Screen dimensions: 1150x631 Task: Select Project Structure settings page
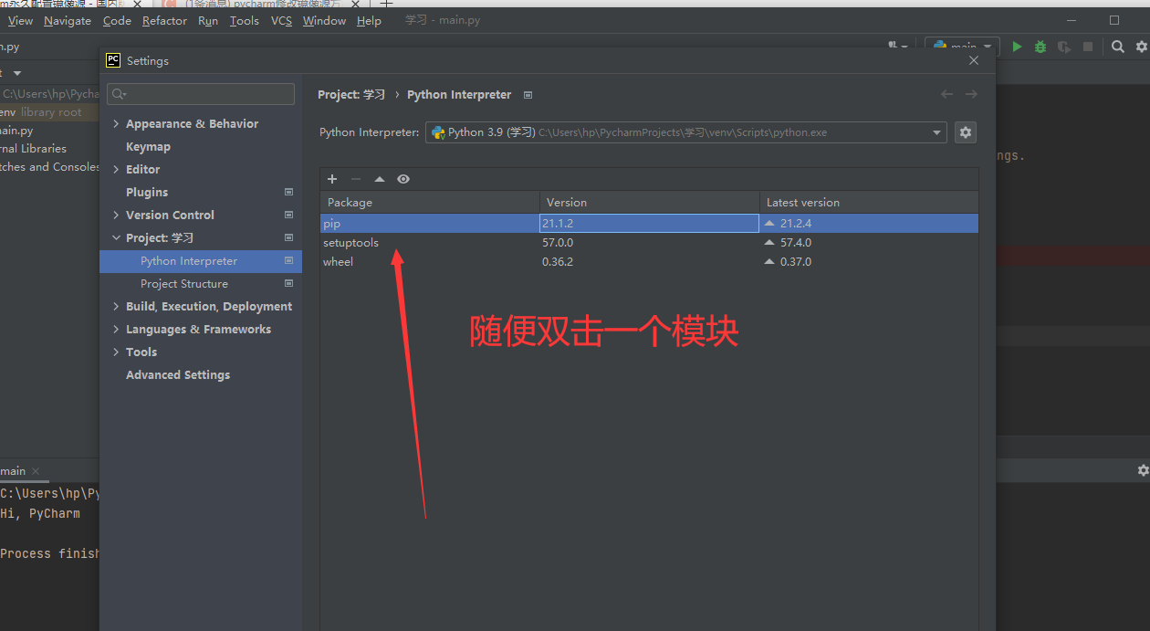pyautogui.click(x=184, y=284)
